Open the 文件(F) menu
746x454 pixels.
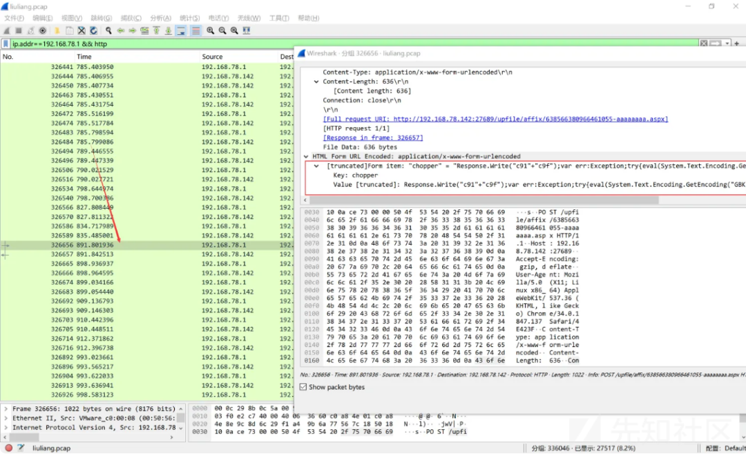(14, 18)
